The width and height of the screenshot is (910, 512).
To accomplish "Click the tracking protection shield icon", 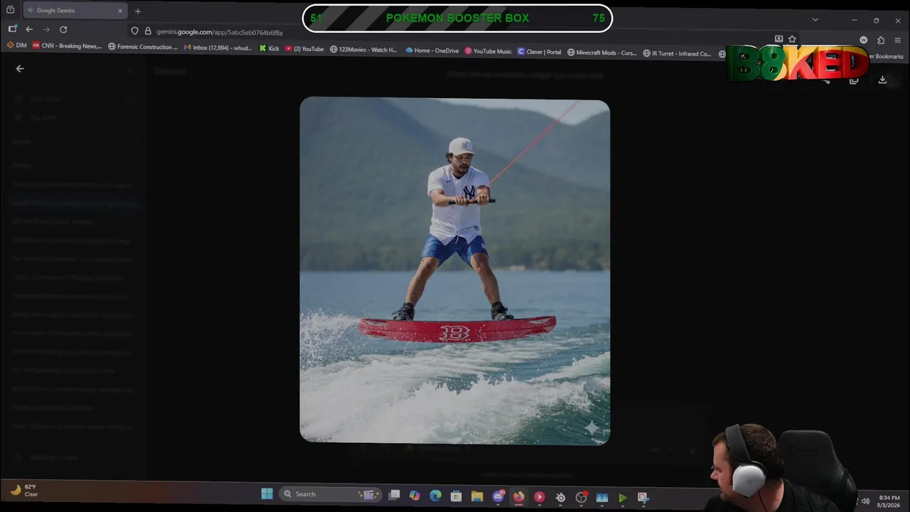I will tap(134, 31).
